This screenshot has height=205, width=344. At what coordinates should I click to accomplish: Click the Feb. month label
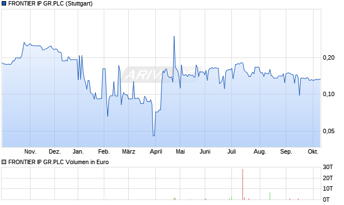(104, 151)
